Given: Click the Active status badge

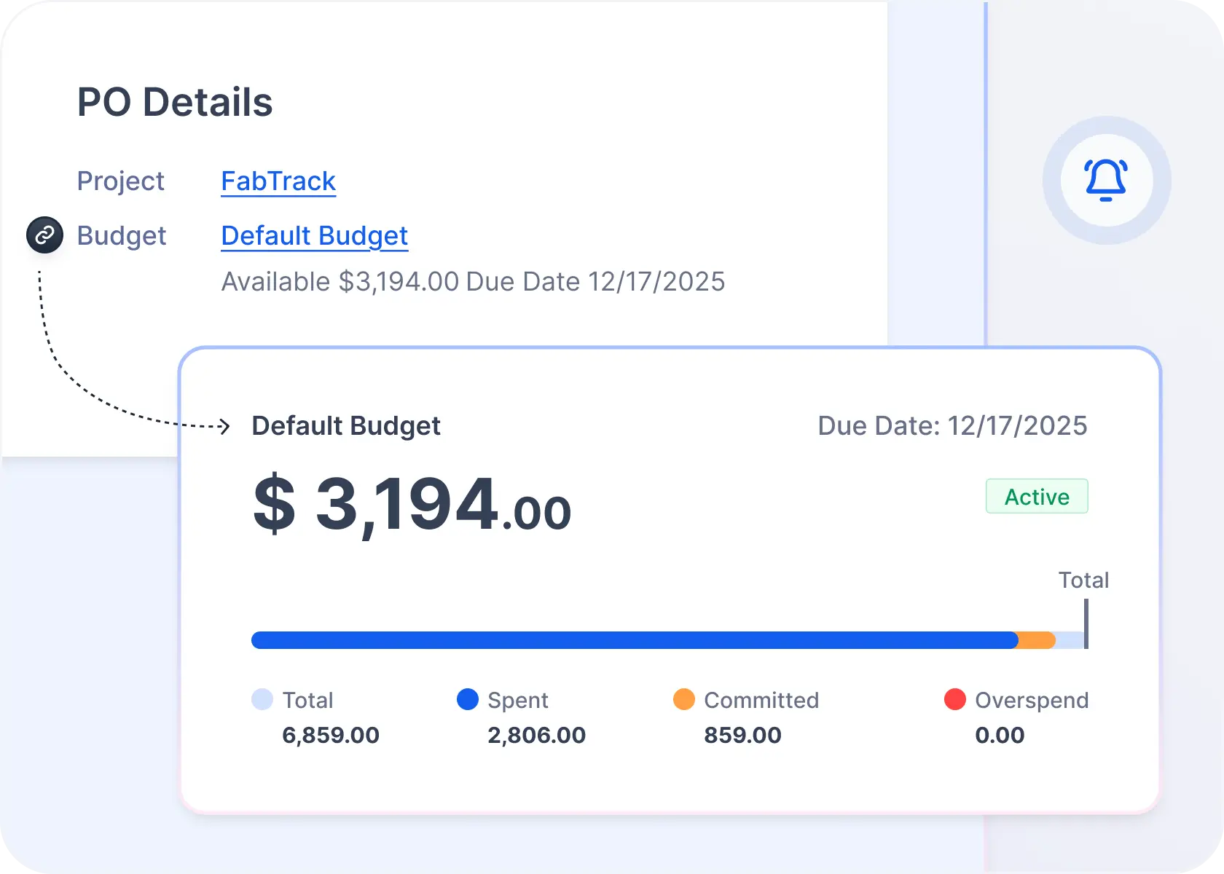Looking at the screenshot, I should 1037,496.
